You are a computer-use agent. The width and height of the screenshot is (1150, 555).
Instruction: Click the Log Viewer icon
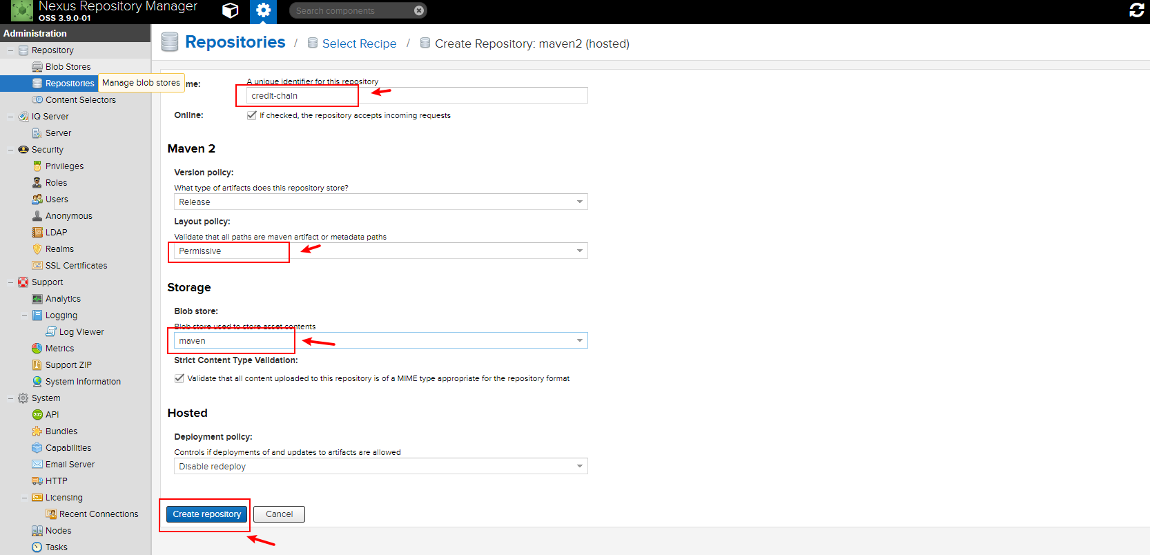(51, 332)
